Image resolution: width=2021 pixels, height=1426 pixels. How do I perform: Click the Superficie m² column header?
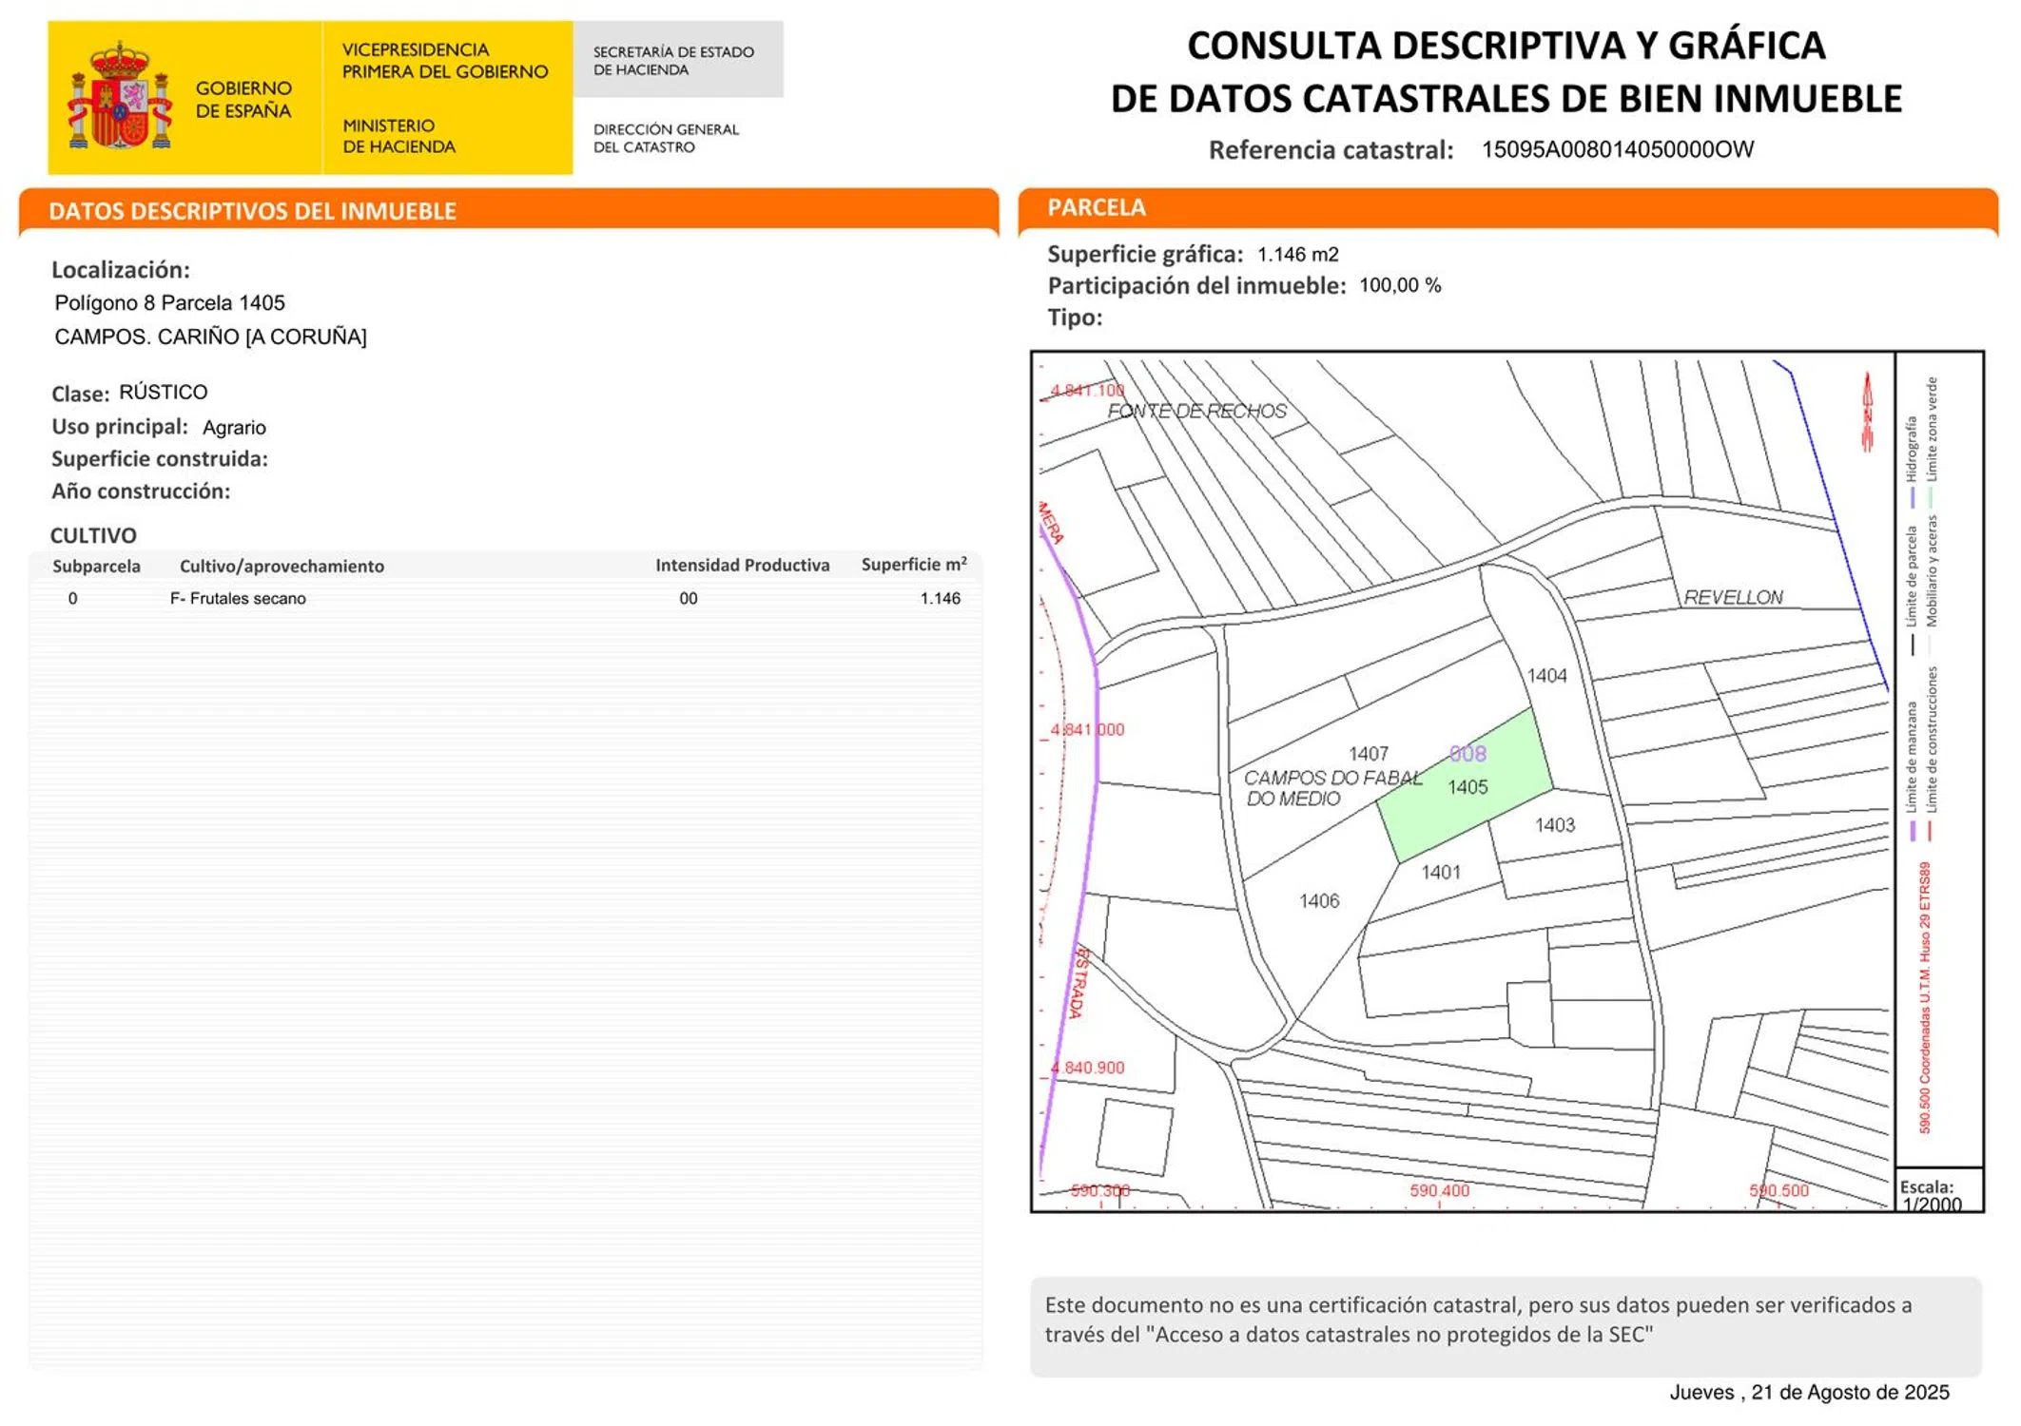pyautogui.click(x=913, y=565)
